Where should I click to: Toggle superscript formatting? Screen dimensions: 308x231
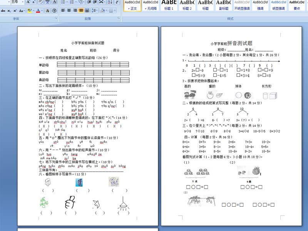pyautogui.click(x=15, y=11)
